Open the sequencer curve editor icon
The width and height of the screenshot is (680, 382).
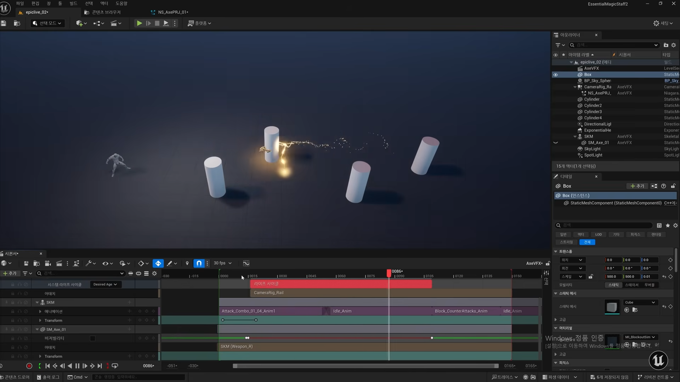tap(246, 263)
